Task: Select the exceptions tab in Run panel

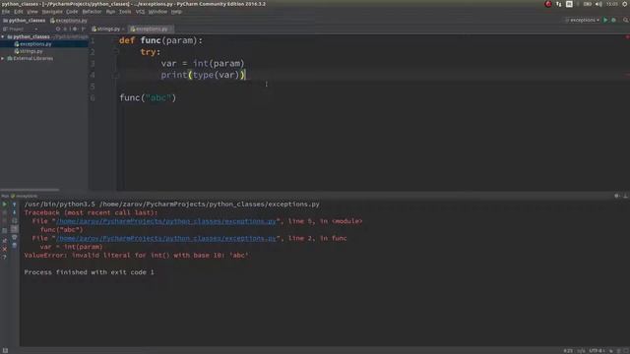Action: 24,196
